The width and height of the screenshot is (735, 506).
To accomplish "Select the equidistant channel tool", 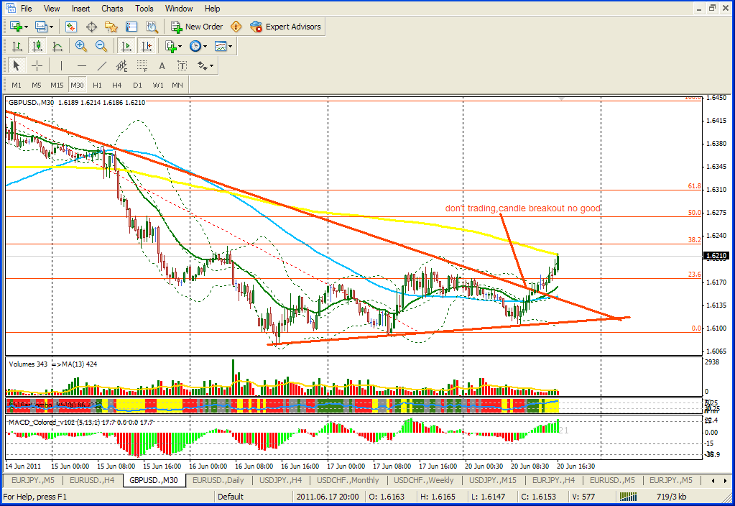I will pos(122,65).
